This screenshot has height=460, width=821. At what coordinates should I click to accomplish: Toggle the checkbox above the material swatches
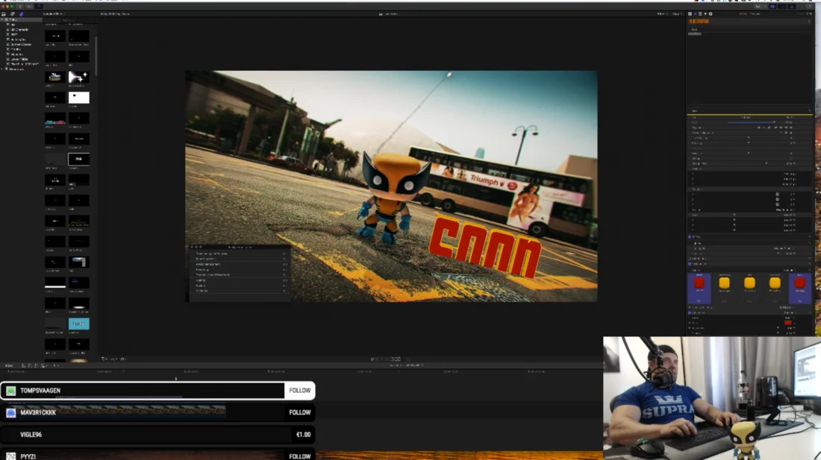690,263
